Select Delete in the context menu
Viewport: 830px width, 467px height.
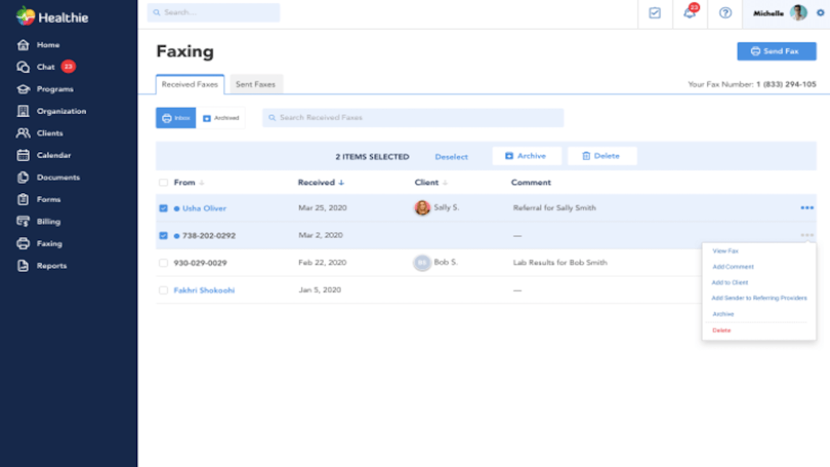(722, 330)
